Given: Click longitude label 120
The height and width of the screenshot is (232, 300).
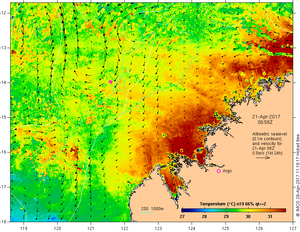Looking at the screenshot, I should [57, 228].
